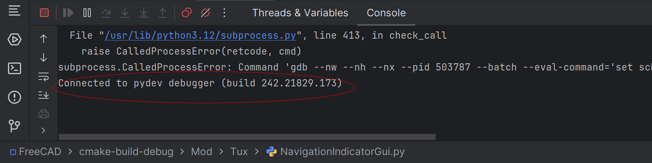Stop the debug session

coord(44,13)
